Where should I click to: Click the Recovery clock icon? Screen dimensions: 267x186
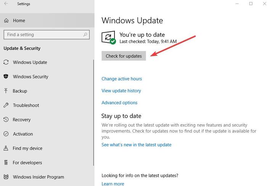click(x=6, y=119)
